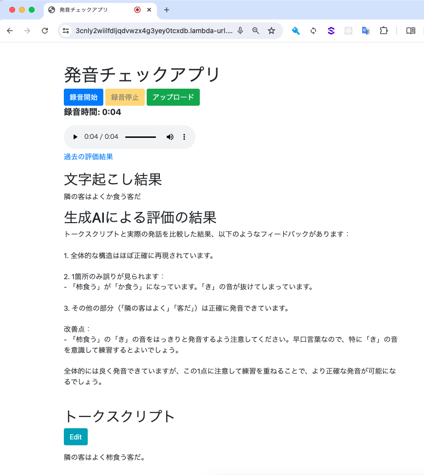This screenshot has width=424, height=475.
Task: Click the address bar URL
Action: pos(154,31)
